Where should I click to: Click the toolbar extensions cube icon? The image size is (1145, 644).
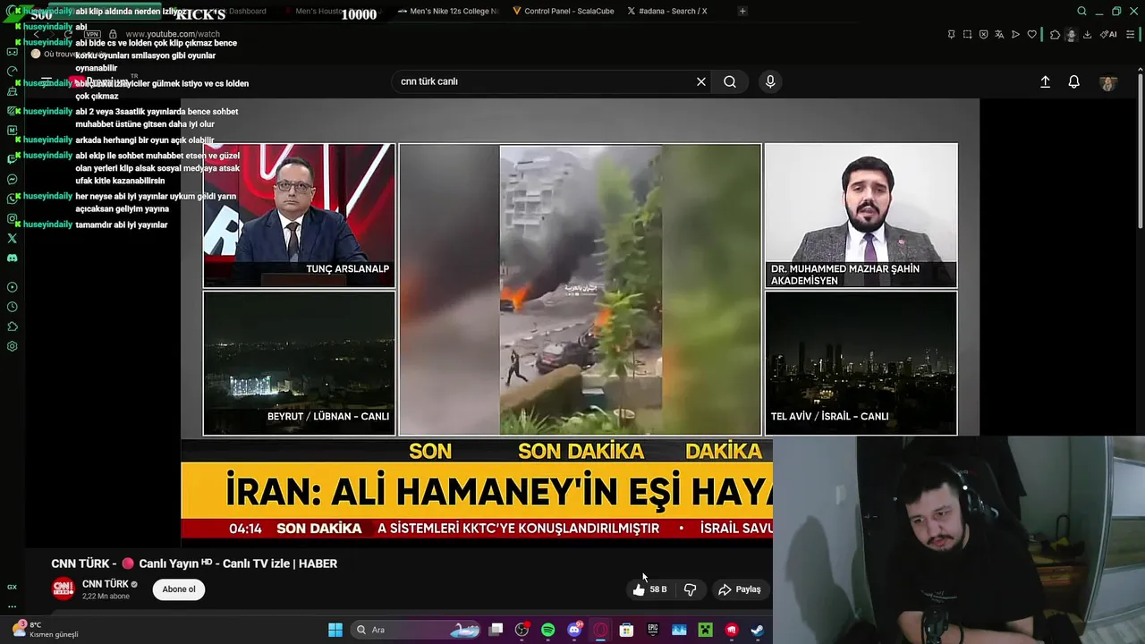(1056, 34)
